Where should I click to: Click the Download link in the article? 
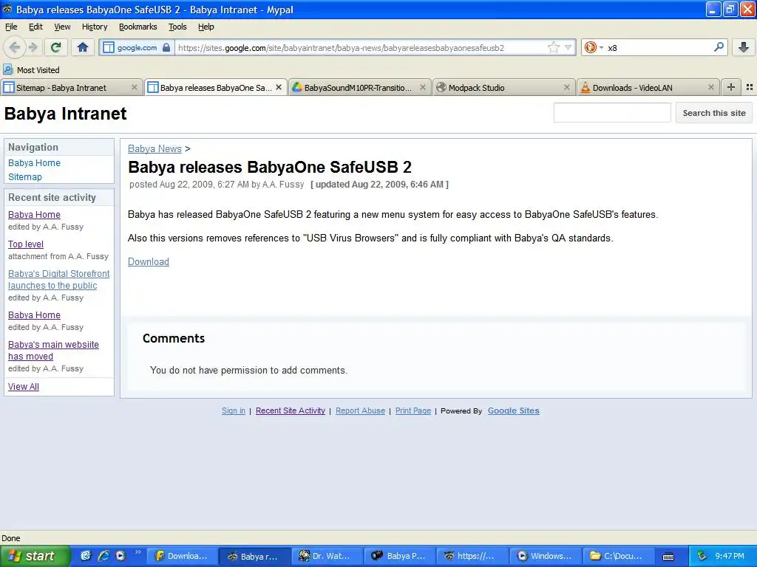coord(148,262)
